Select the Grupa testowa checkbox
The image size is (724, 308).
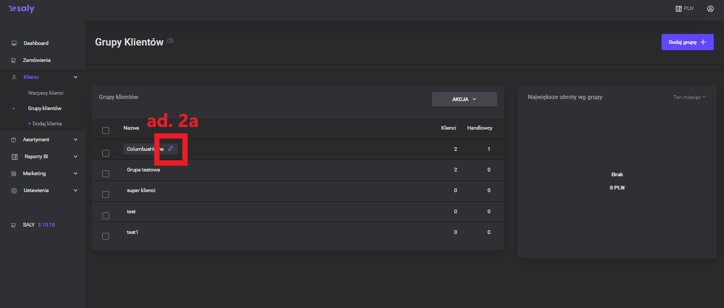pos(105,174)
